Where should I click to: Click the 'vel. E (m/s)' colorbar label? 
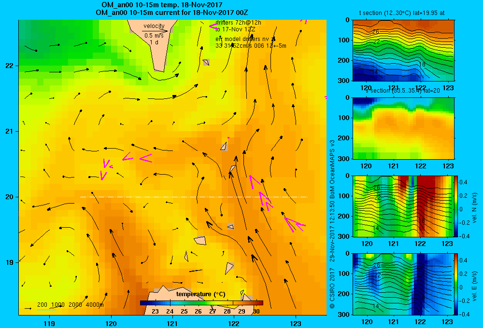click(474, 286)
